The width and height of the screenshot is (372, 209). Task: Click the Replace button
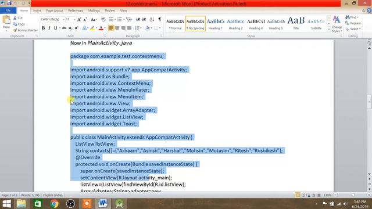point(353,23)
